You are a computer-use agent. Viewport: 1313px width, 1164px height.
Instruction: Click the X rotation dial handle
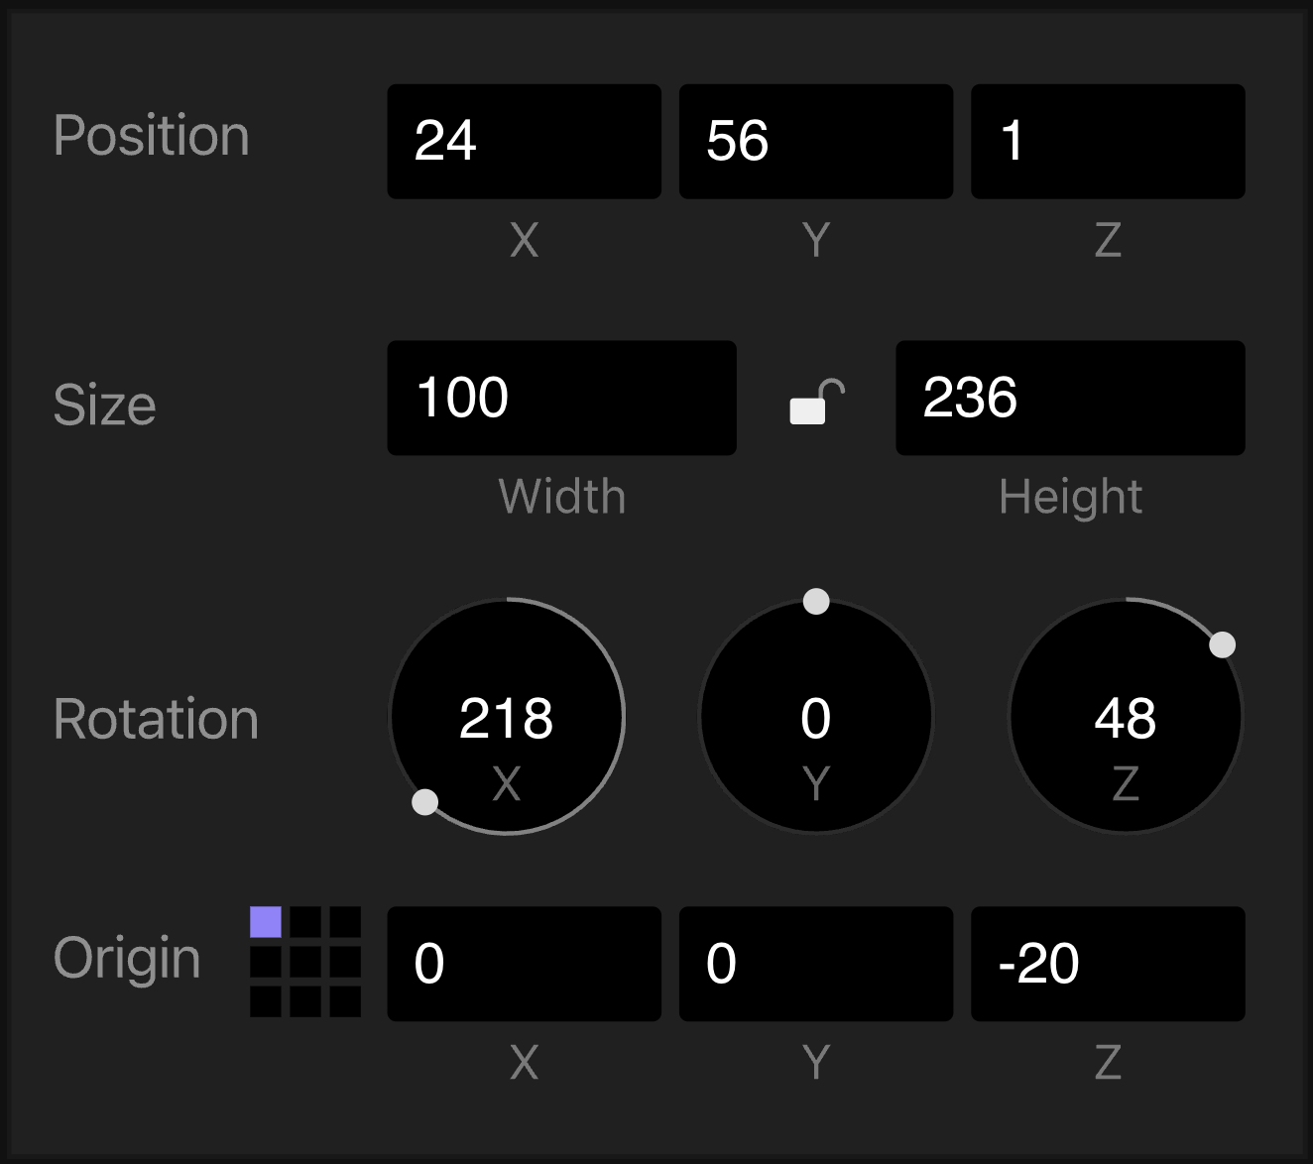pyautogui.click(x=424, y=802)
